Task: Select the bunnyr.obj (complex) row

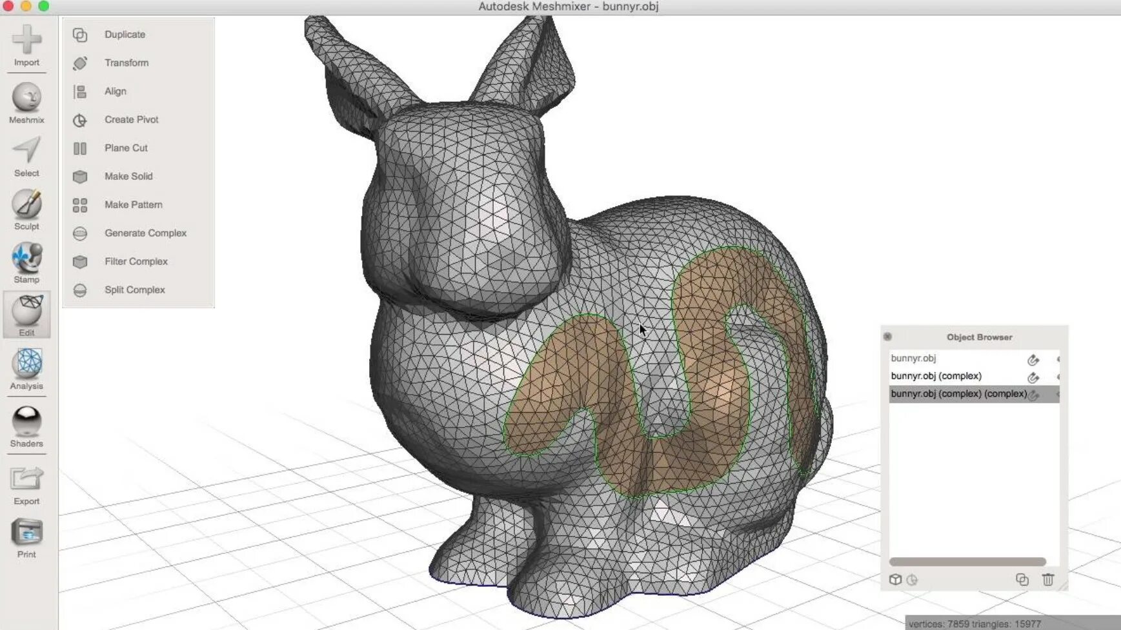Action: pos(974,376)
